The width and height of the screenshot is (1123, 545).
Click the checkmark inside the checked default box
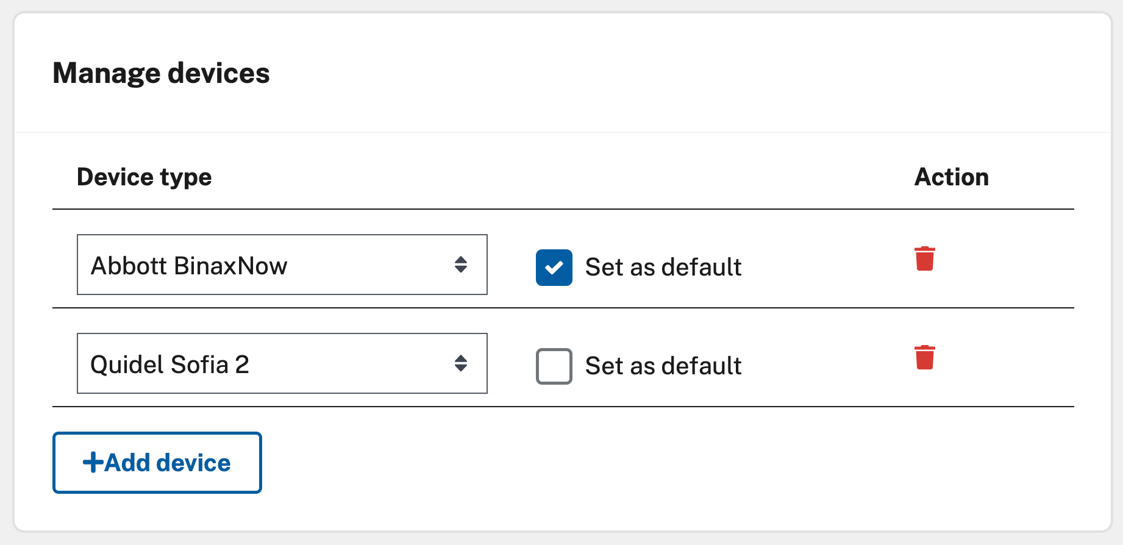[554, 267]
